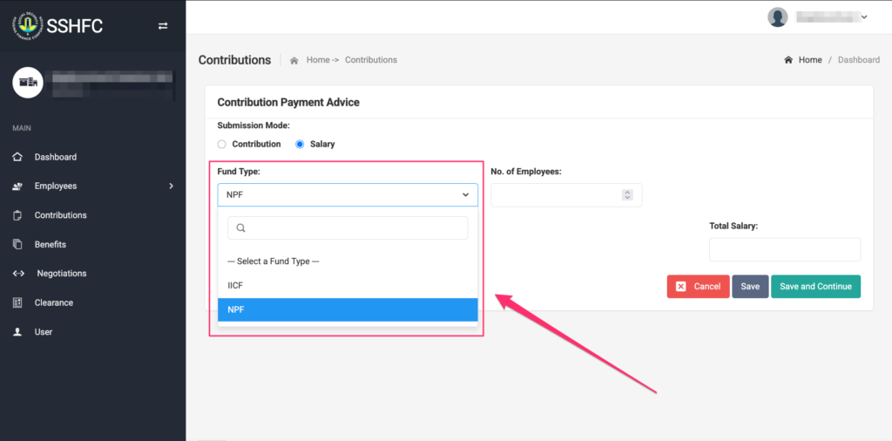892x441 pixels.
Task: Click the Benefits document icon in sidebar
Action: [17, 245]
